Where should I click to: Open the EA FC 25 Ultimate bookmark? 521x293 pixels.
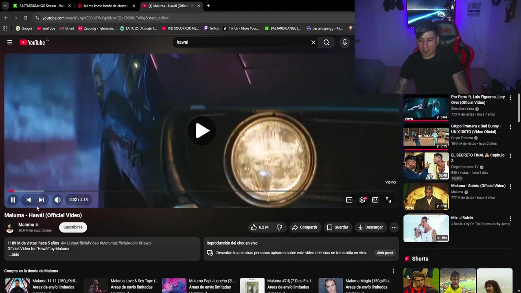138,28
